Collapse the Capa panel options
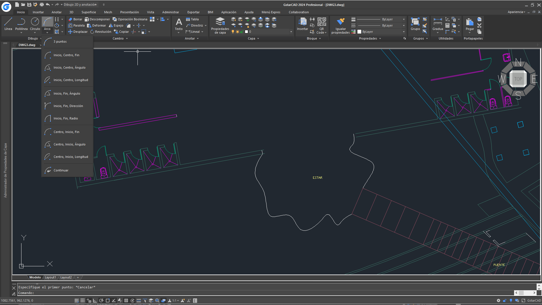The width and height of the screenshot is (542, 305). (x=258, y=38)
